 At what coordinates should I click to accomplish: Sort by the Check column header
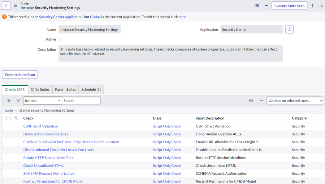pyautogui.click(x=28, y=118)
